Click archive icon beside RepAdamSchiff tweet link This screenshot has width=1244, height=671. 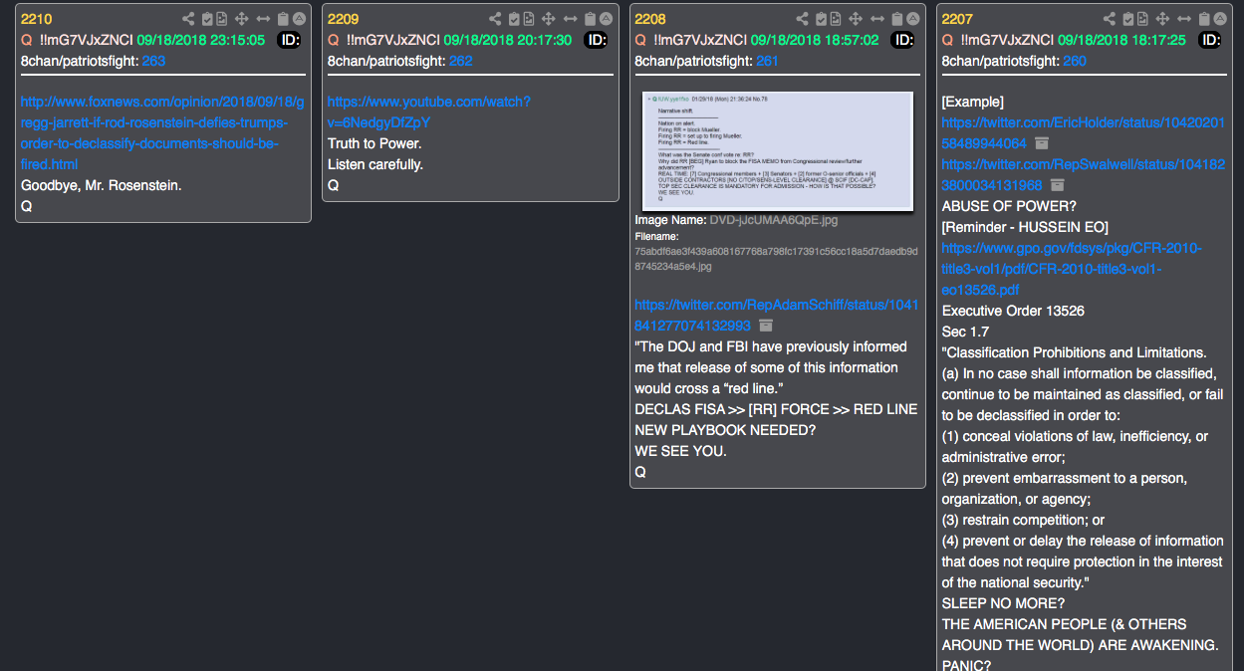pos(766,326)
